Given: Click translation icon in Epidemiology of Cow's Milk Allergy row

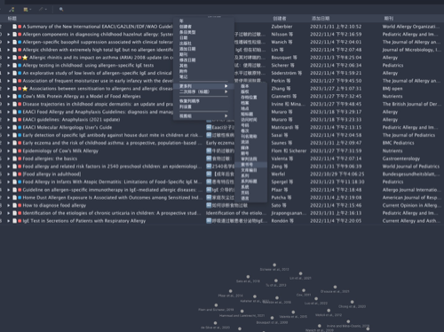Looking at the screenshot, I should pos(209,151).
